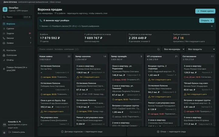Click the Компании building icon

pos(4,55)
